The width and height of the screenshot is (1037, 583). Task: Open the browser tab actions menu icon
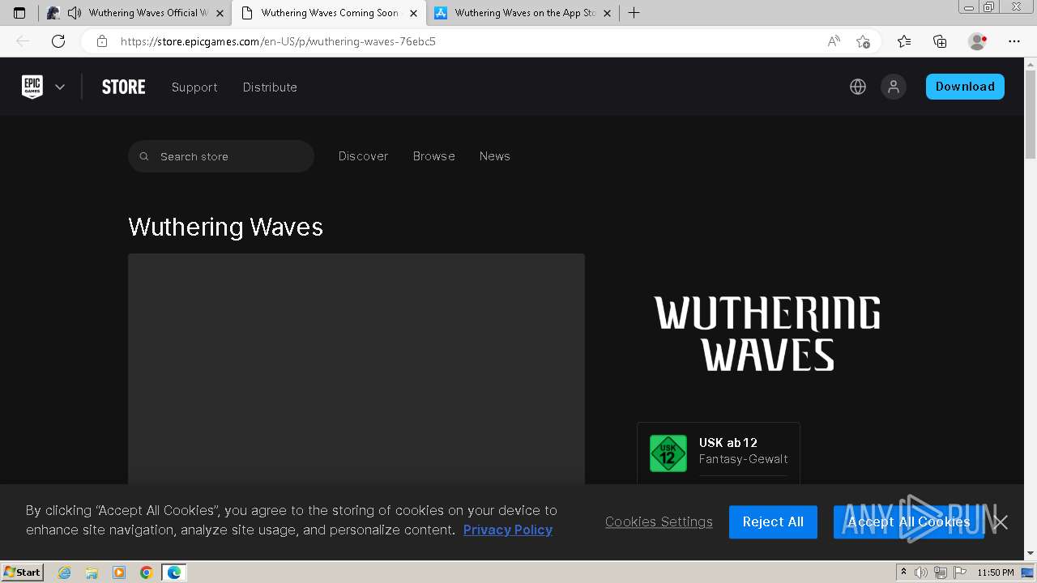click(19, 13)
